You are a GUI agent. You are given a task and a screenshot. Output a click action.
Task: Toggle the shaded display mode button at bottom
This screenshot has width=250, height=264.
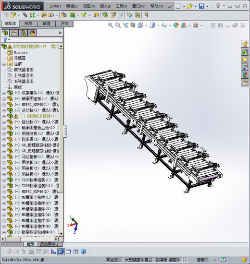click(x=61, y=252)
